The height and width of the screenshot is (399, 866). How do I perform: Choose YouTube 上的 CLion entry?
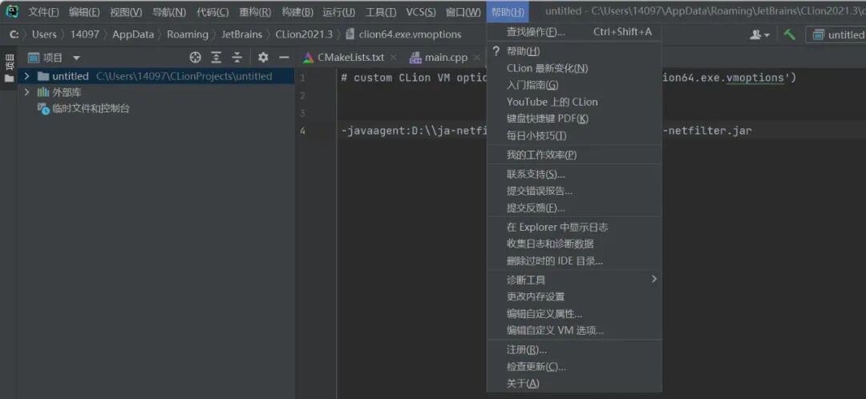(574, 102)
